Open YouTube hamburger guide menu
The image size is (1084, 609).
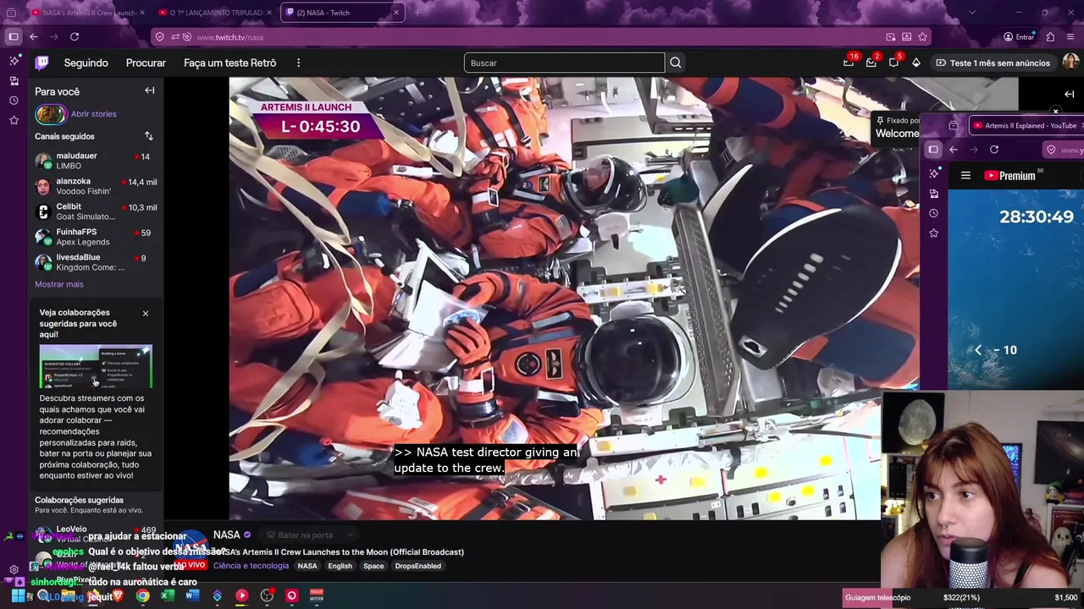pyautogui.click(x=965, y=175)
